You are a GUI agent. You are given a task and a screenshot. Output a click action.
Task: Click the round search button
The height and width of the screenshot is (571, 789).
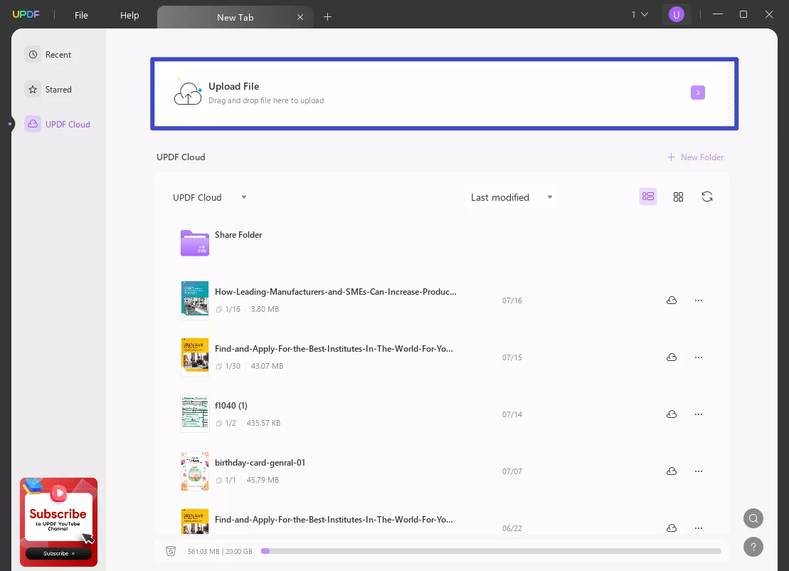pos(753,518)
